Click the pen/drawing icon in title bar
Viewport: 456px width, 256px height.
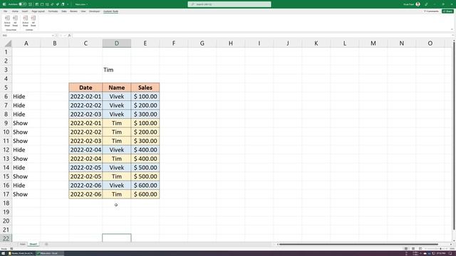click(426, 4)
